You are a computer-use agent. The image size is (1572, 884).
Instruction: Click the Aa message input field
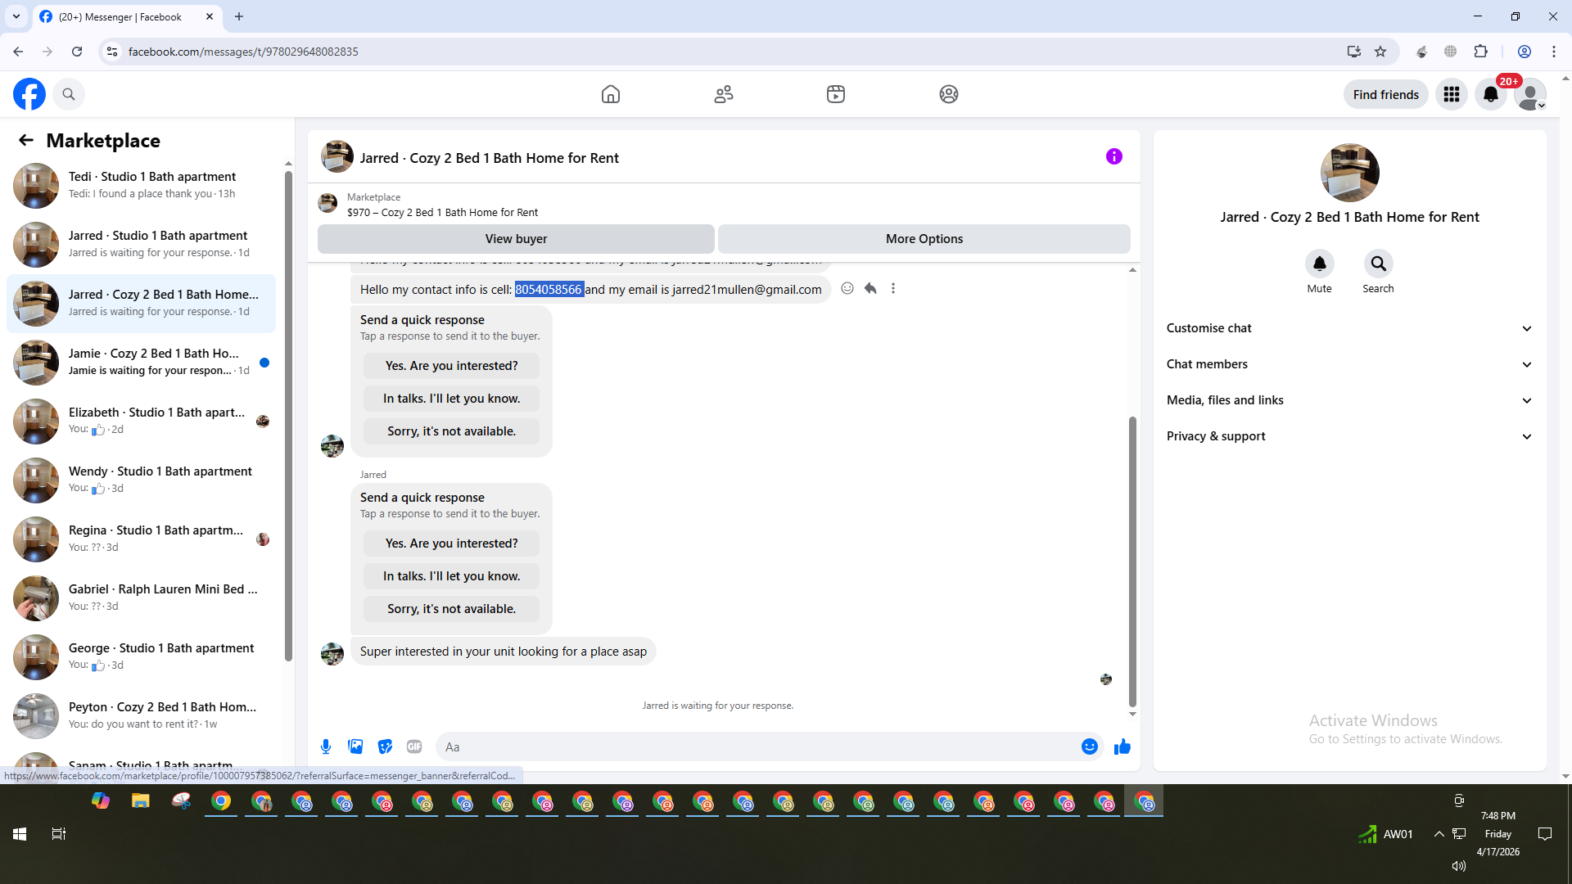tap(757, 746)
